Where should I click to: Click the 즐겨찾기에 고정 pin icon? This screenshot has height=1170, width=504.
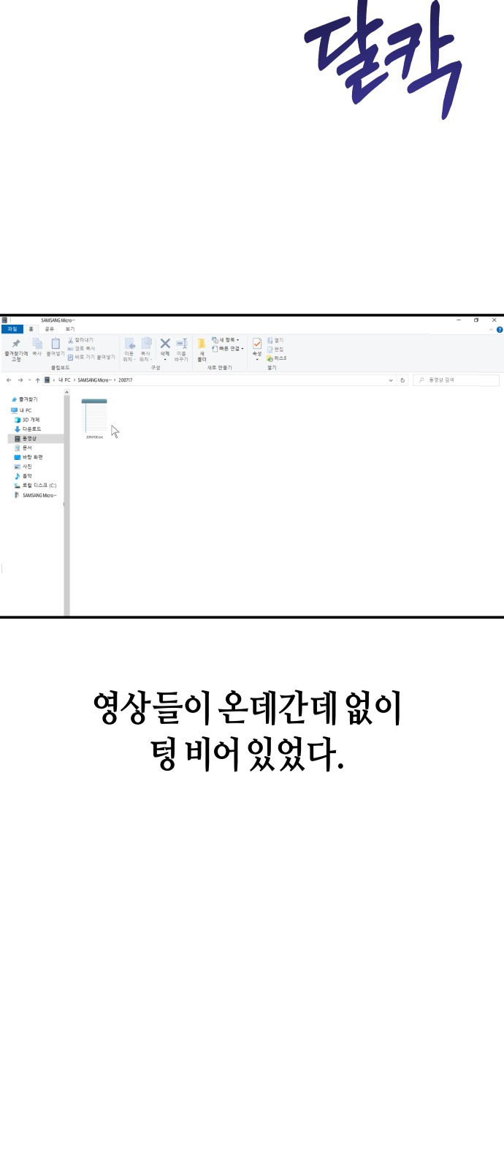tap(16, 344)
